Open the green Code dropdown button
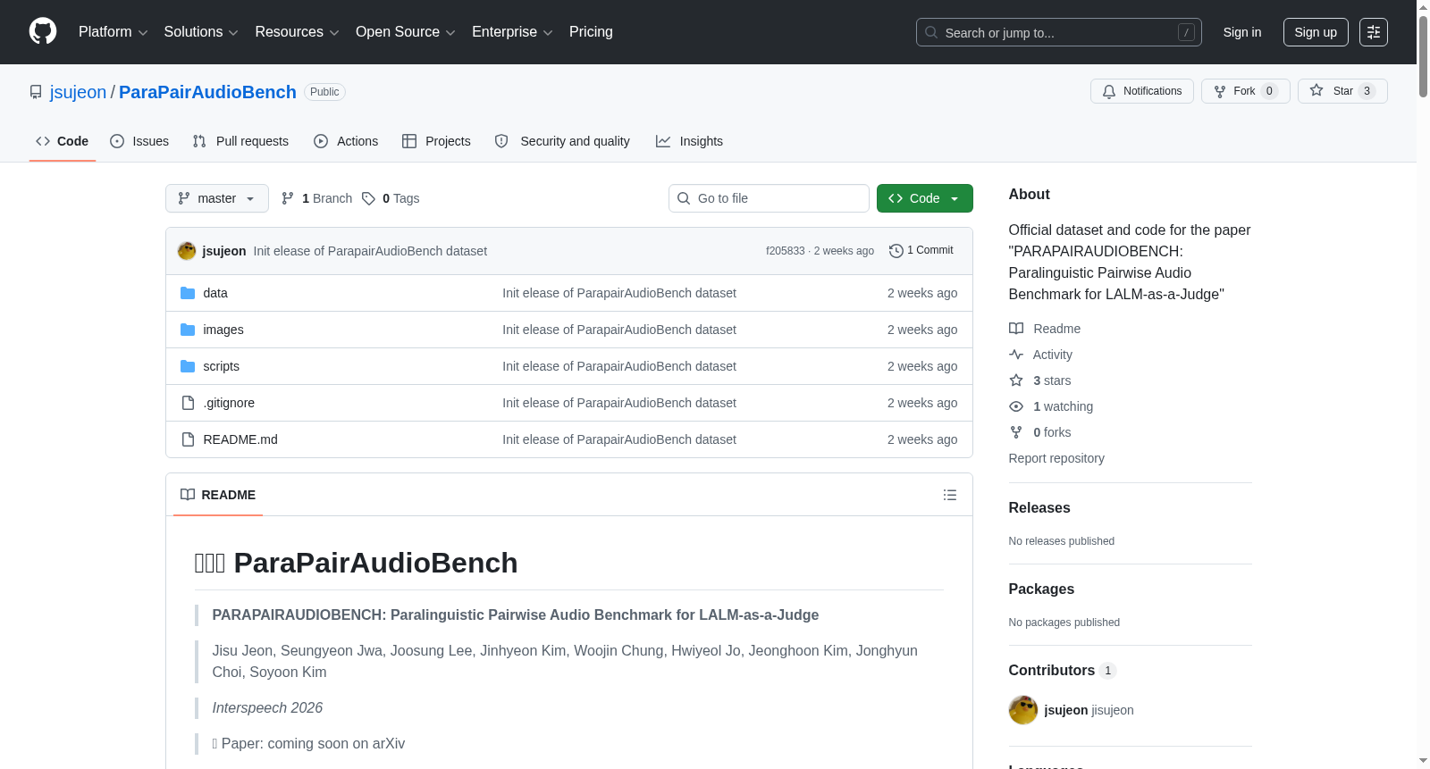Viewport: 1430px width, 769px height. (x=925, y=198)
